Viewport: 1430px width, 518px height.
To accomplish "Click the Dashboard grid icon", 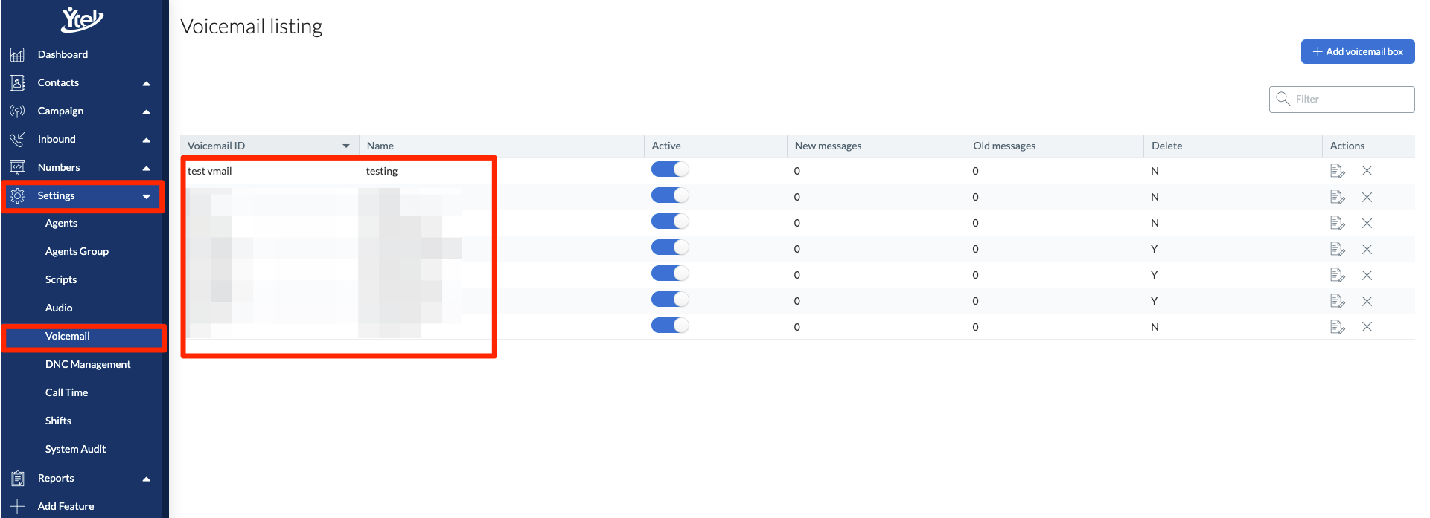I will [17, 54].
